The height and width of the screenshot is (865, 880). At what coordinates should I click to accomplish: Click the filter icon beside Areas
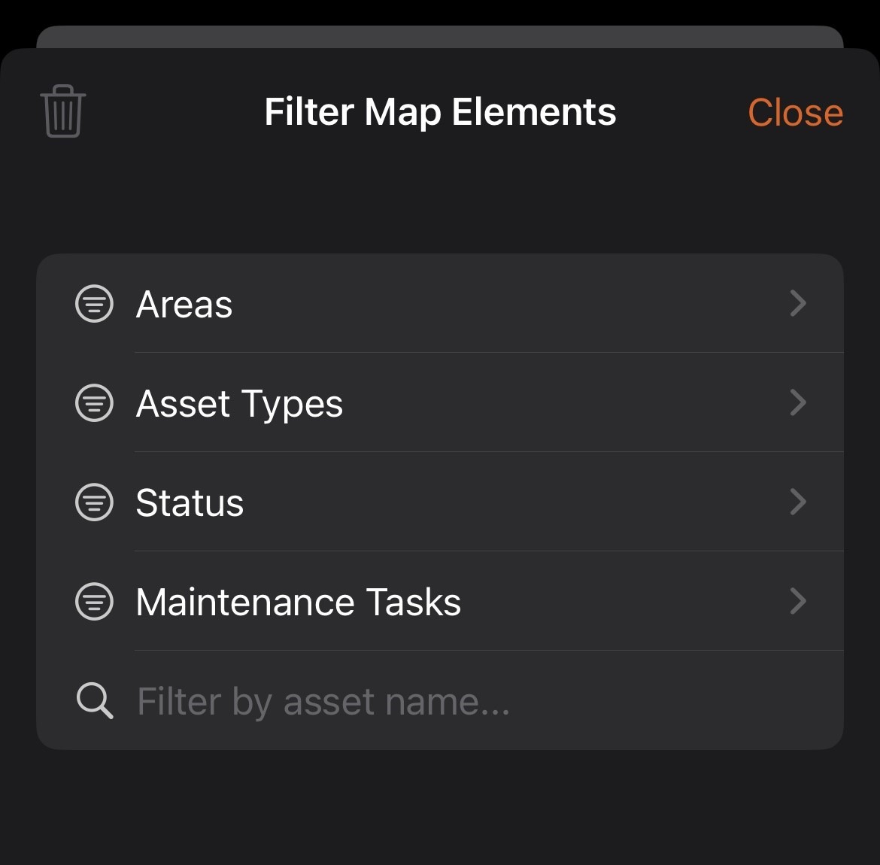tap(95, 304)
